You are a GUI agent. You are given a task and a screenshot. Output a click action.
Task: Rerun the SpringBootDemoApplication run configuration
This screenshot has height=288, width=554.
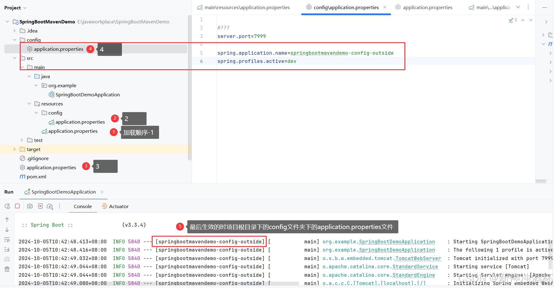click(7, 206)
